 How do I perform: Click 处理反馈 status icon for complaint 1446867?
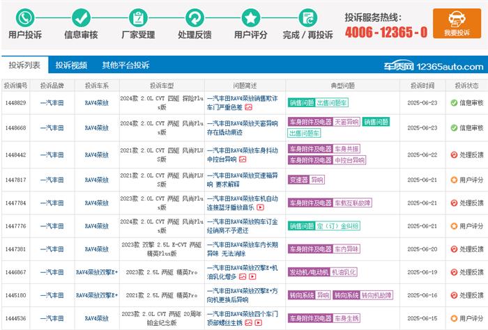[454, 272]
